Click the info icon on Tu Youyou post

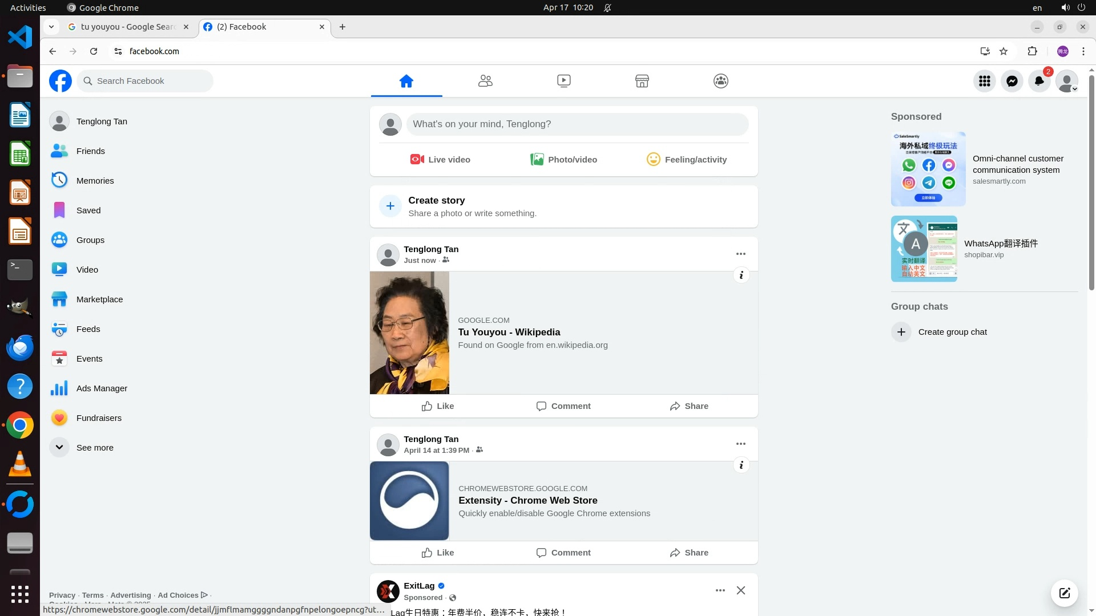tap(741, 275)
